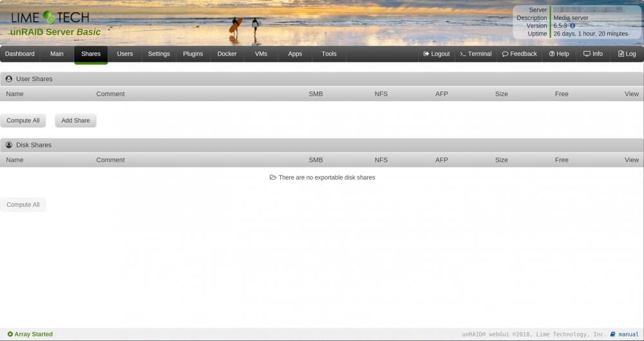Click the 'User Shares' section heading
Viewport: 644px width, 341px height.
click(34, 79)
